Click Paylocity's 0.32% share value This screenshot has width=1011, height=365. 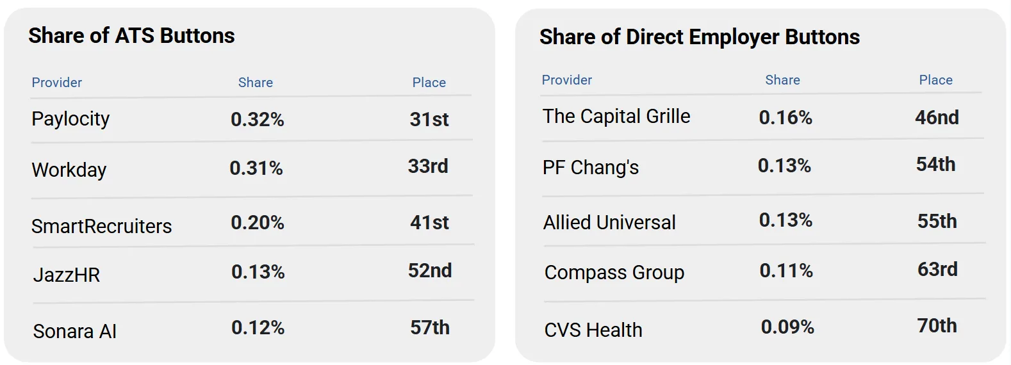(257, 119)
